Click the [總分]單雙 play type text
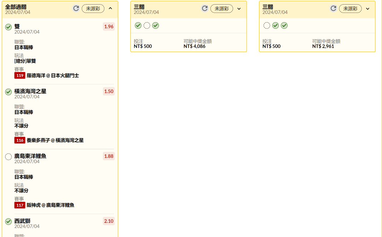Image resolution: width=382 pixels, height=237 pixels. click(x=25, y=61)
